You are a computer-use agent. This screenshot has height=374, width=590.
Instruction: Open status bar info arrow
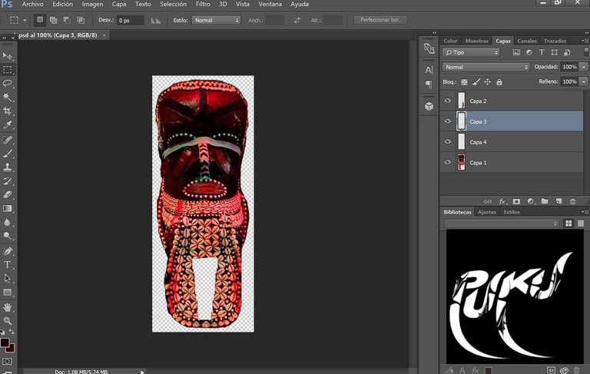point(142,372)
